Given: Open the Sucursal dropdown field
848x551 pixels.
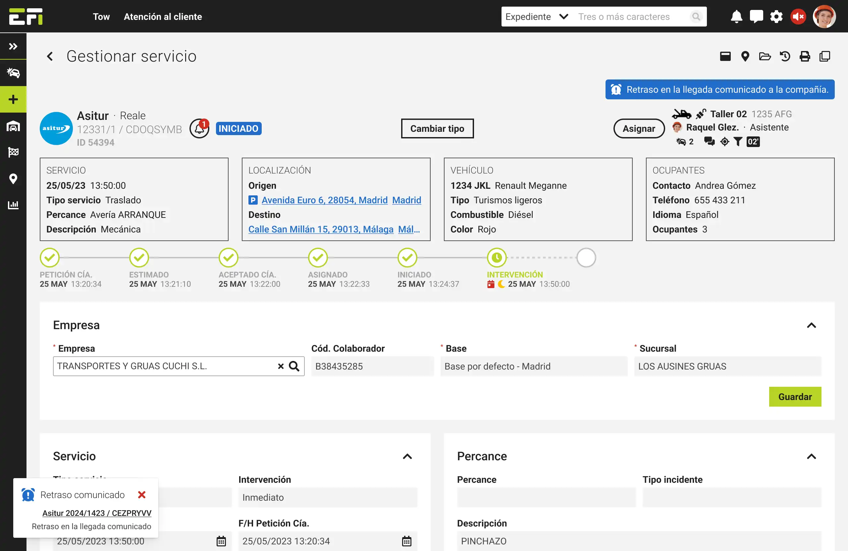Looking at the screenshot, I should click(x=727, y=366).
